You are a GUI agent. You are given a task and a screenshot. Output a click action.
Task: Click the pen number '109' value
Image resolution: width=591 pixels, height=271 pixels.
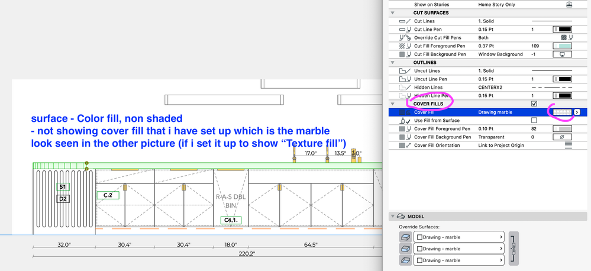pyautogui.click(x=535, y=46)
